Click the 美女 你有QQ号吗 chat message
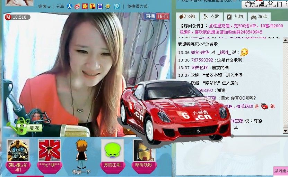Image resolution: width=288 pixels, height=177 pixels. [x=238, y=98]
